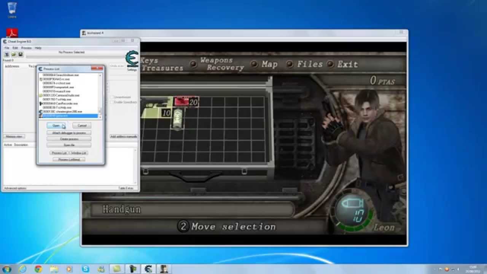Select Exit in the game menu
The height and width of the screenshot is (274, 487).
coord(347,64)
